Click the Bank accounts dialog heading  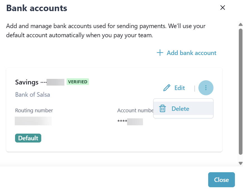(37, 8)
